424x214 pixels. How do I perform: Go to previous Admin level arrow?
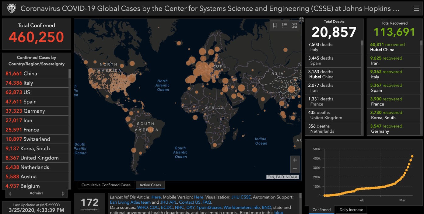click(x=10, y=193)
